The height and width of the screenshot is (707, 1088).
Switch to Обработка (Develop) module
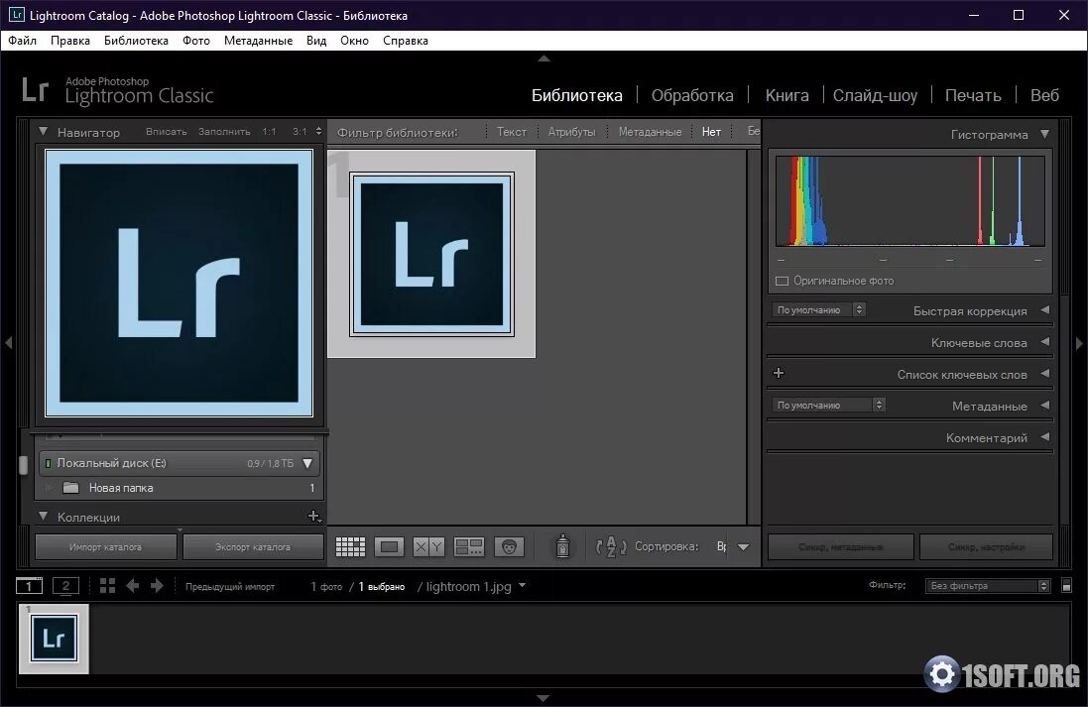692,95
